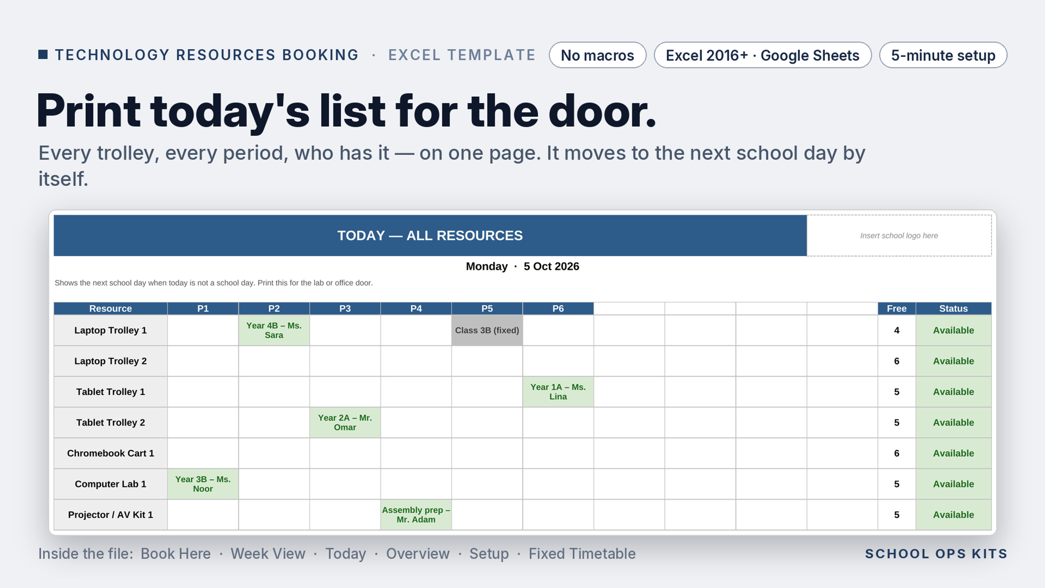Select the Year 4B Ms. Sara booking cell
The height and width of the screenshot is (588, 1045).
pos(274,330)
